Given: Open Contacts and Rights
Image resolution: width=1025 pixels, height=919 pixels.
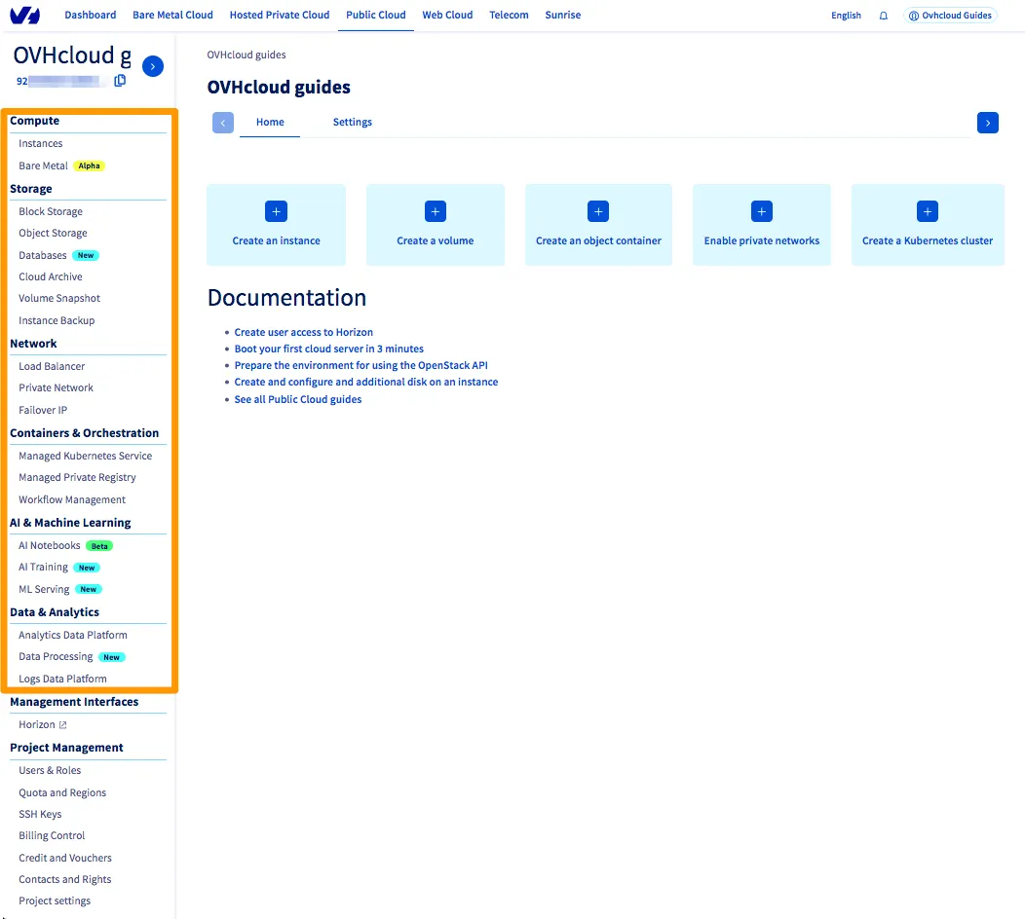Looking at the screenshot, I should 64,879.
